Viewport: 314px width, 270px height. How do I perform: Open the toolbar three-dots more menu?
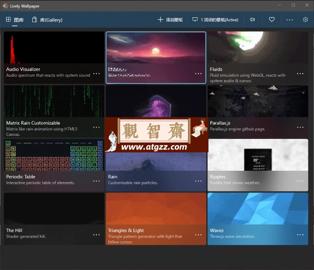290,20
